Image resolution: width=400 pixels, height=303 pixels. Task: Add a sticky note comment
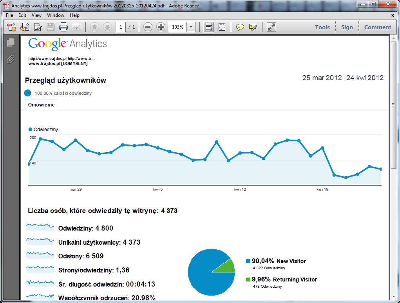point(240,27)
